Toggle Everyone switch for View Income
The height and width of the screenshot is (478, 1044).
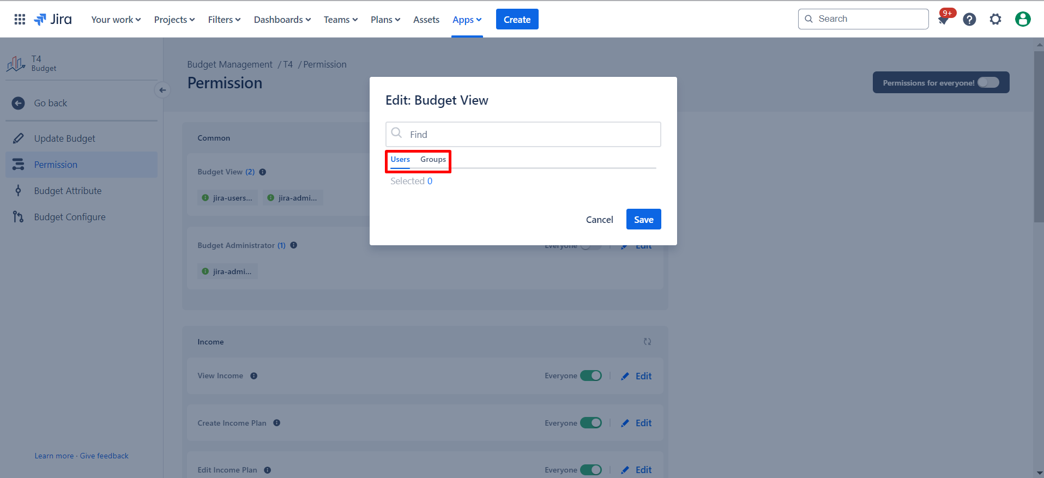591,376
